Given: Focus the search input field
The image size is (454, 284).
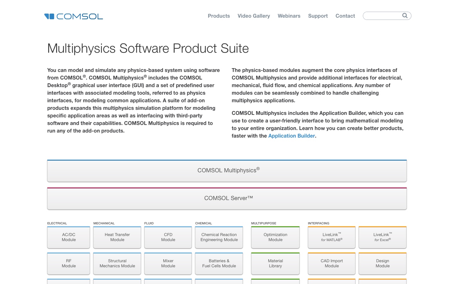Looking at the screenshot, I should [387, 16].
